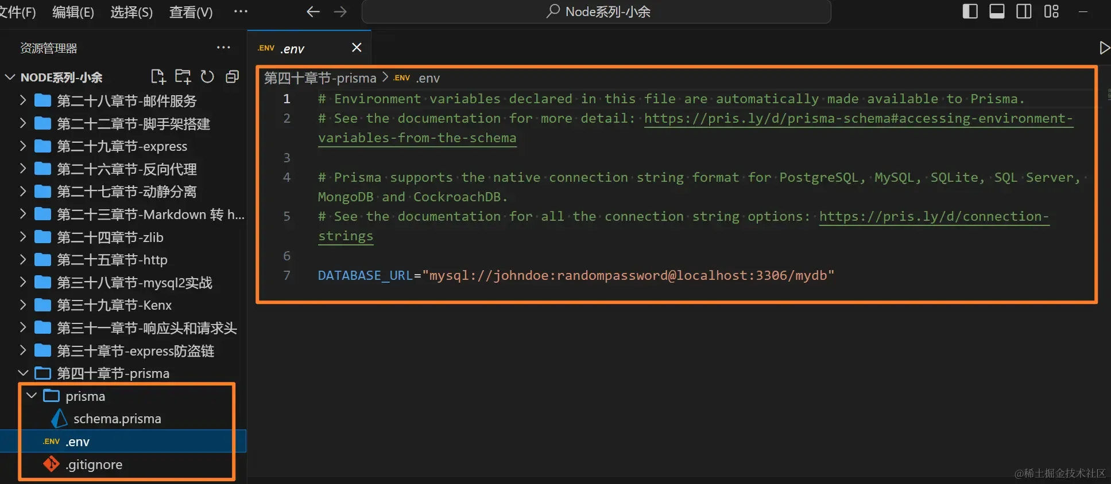Click the Node系列-小余 command center search
The height and width of the screenshot is (484, 1111).
click(597, 11)
